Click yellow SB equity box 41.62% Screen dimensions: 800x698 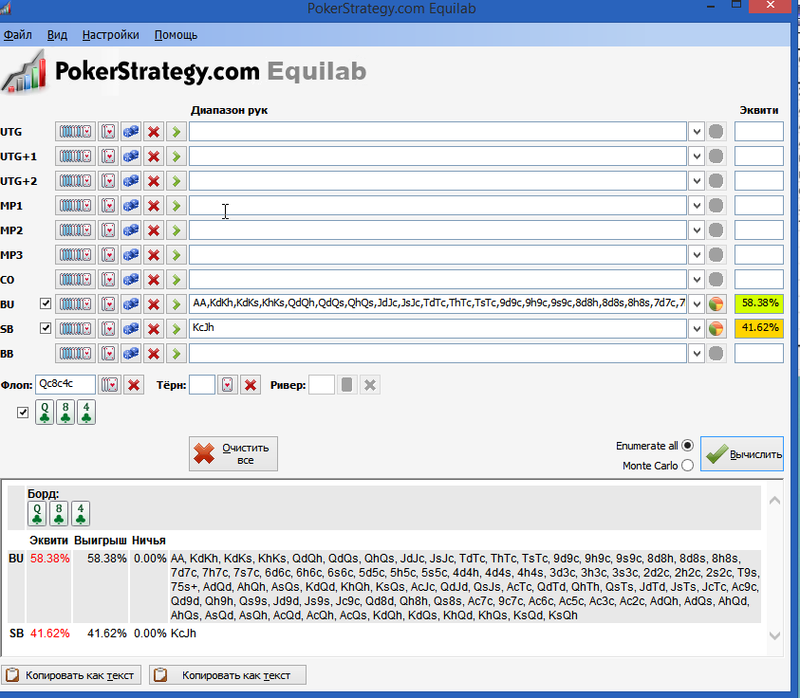tap(759, 328)
